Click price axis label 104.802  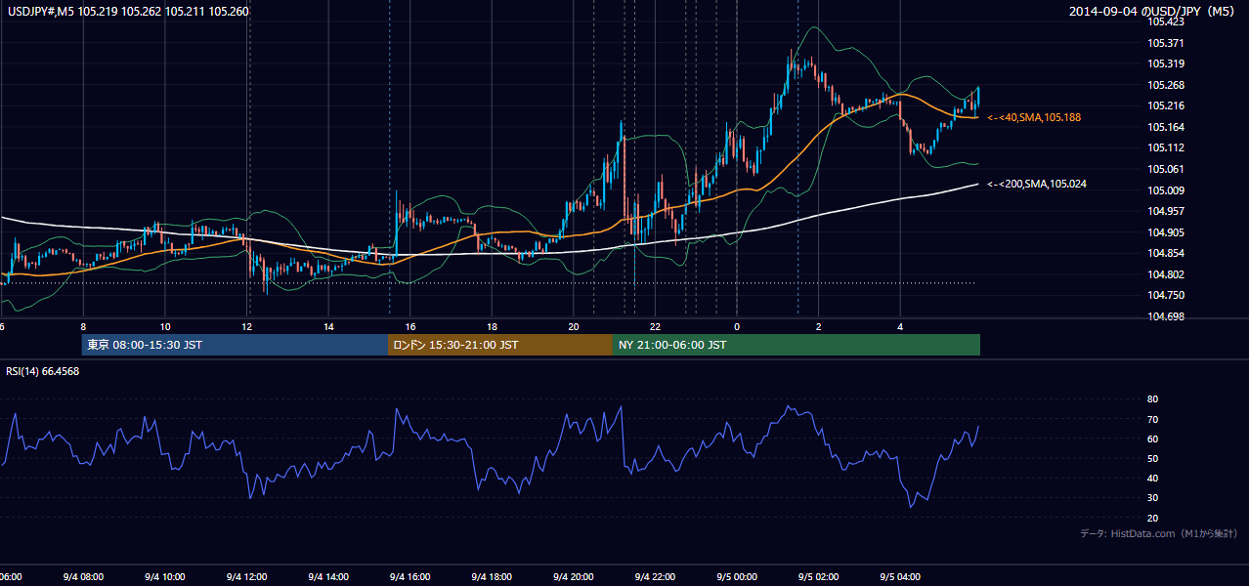(x=1167, y=274)
